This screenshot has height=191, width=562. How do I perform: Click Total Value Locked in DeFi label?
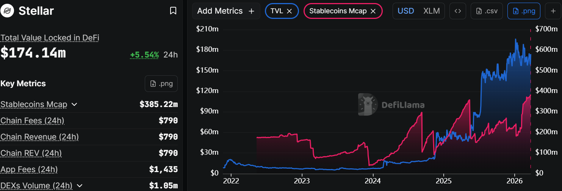coord(50,38)
